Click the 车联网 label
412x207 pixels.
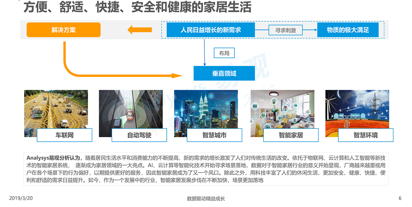tap(64, 135)
